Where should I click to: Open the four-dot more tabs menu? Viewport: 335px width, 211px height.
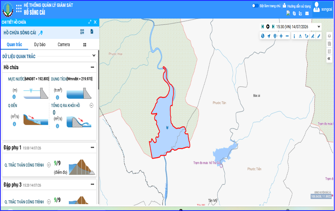tap(85, 45)
